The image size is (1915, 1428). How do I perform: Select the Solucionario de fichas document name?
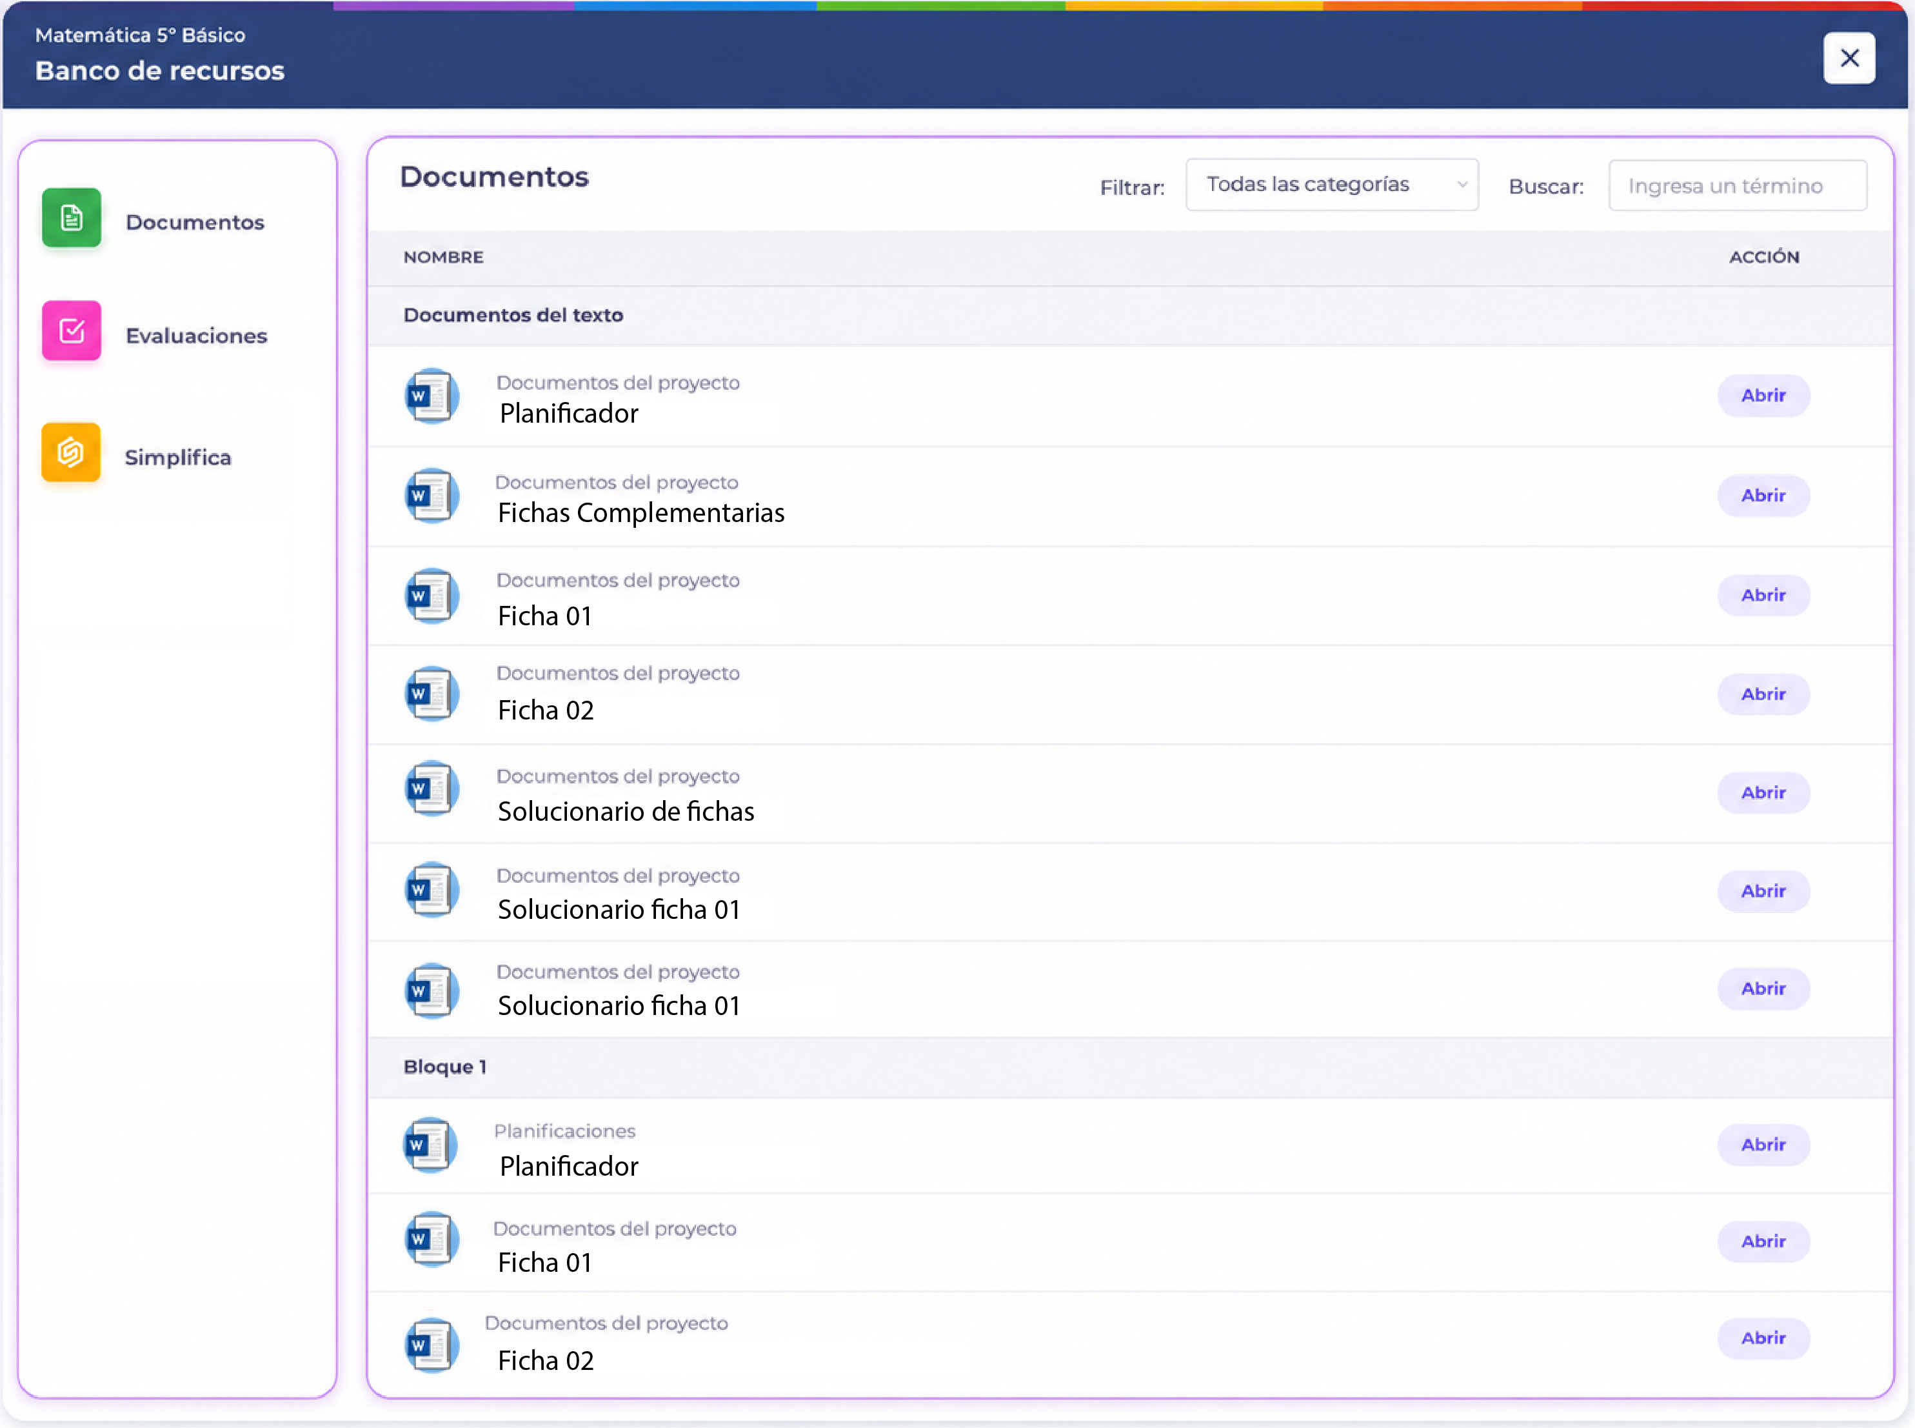(x=626, y=812)
